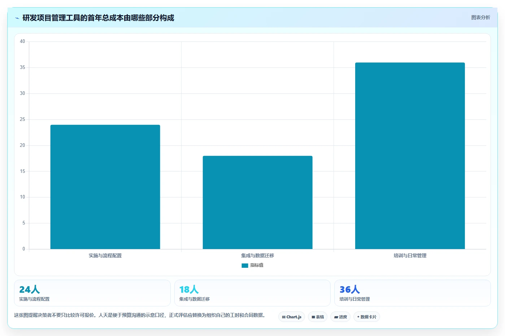505x336 pixels.
Task: Click the 表格 tag chip
Action: [x=318, y=317]
